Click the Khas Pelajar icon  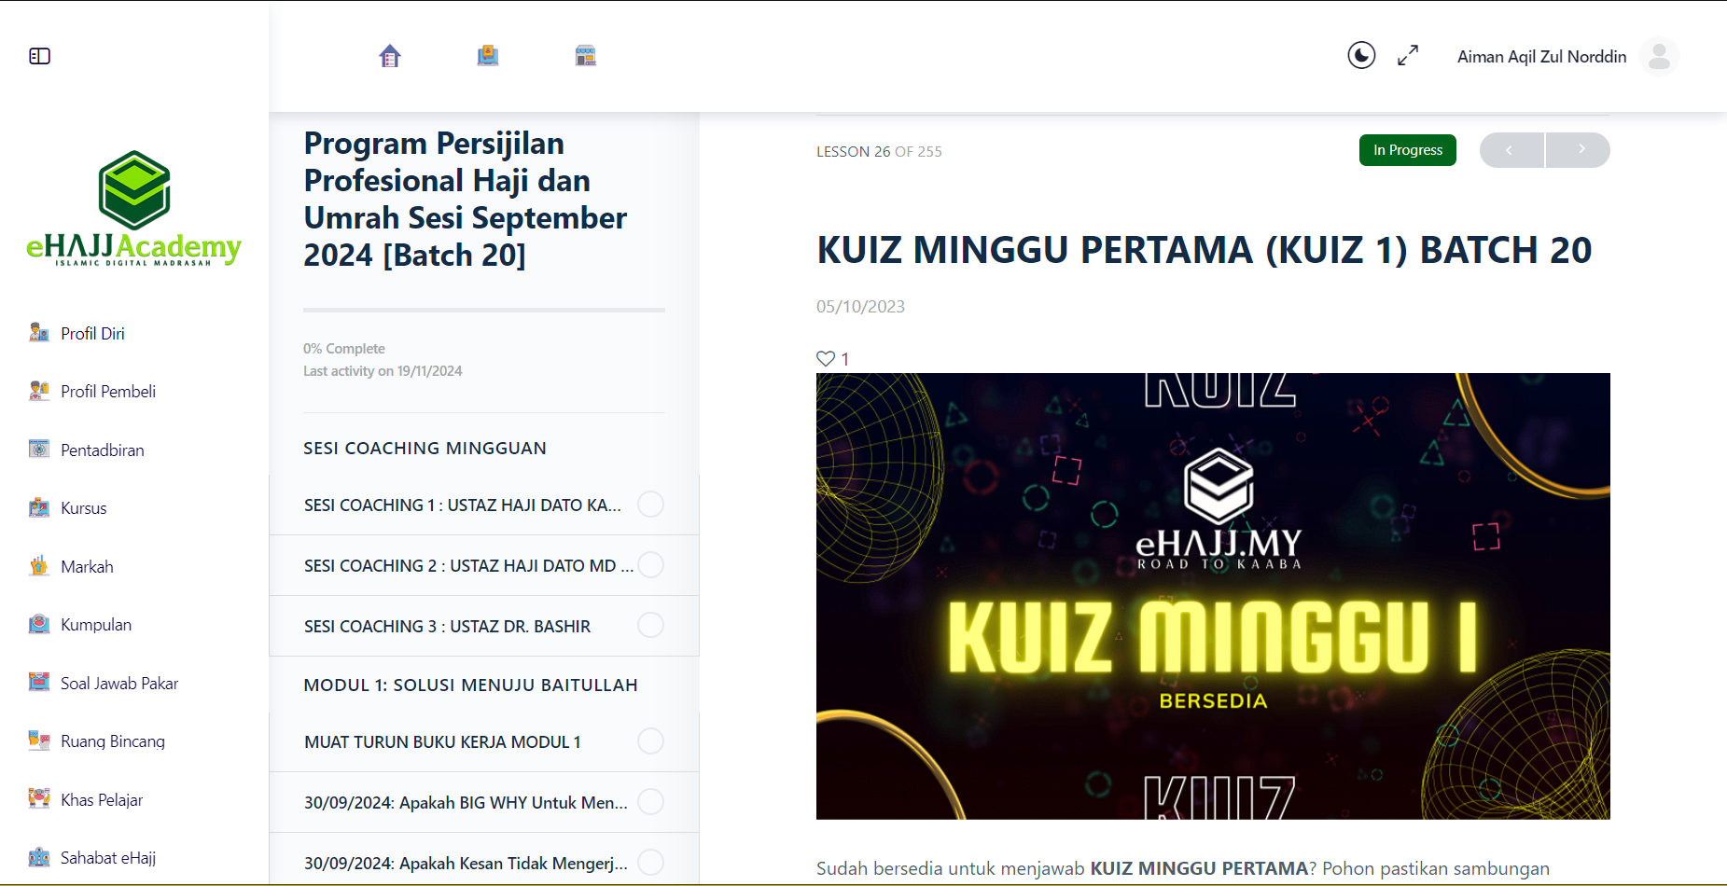click(x=39, y=799)
